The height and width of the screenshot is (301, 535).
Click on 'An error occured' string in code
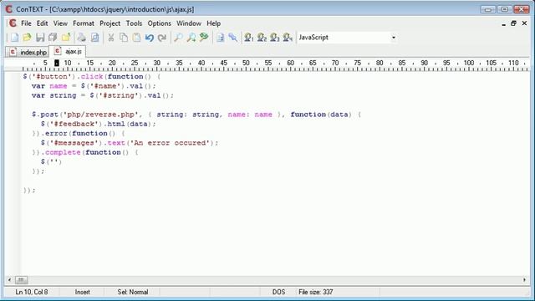click(170, 143)
